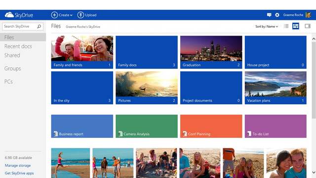Select Shared in the sidebar
This screenshot has width=316, height=178.
(12, 55)
